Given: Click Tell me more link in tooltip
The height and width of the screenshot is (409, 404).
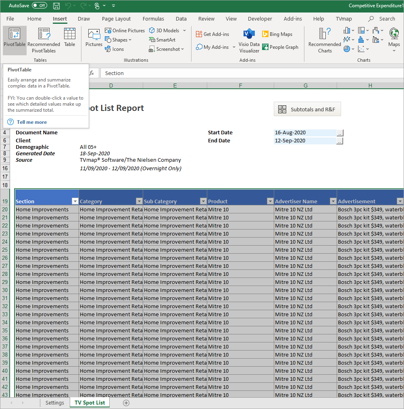Looking at the screenshot, I should 32,122.
